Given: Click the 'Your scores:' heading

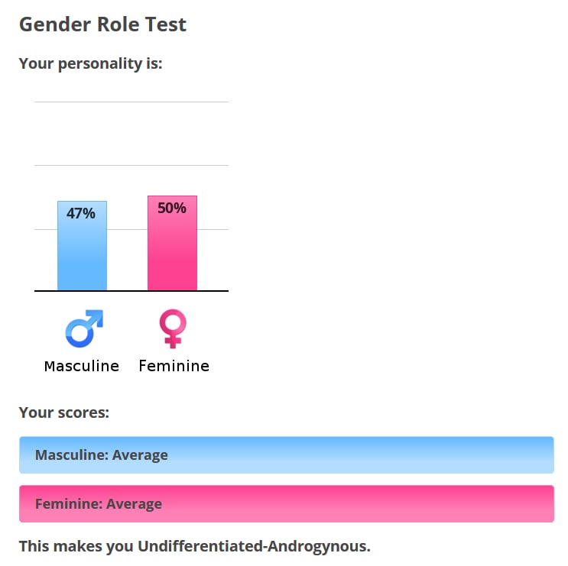Looking at the screenshot, I should (64, 413).
